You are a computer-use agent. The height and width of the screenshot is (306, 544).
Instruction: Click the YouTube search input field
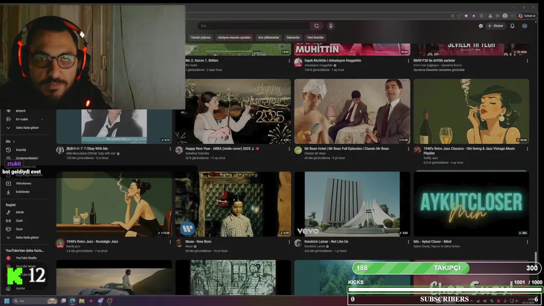pos(254,26)
